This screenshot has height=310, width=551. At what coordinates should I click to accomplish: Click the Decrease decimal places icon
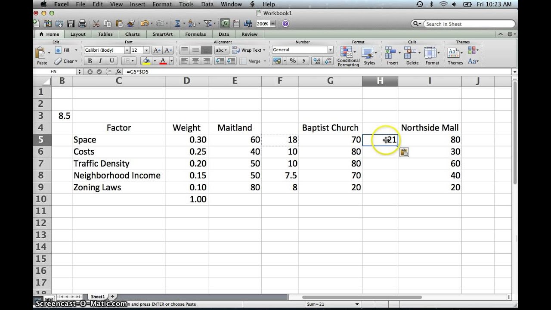point(329,61)
